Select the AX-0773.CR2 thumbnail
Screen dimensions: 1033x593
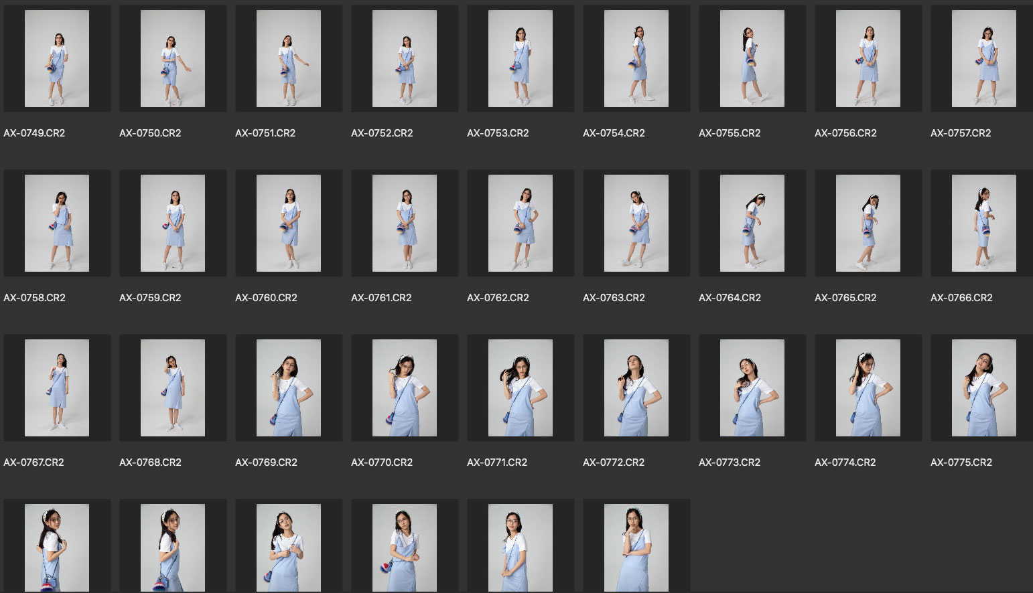tap(752, 388)
